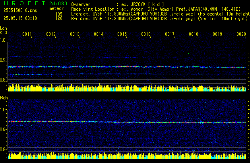Click the Rch yellow signal level histogram
The image size is (250, 163).
click(127, 155)
